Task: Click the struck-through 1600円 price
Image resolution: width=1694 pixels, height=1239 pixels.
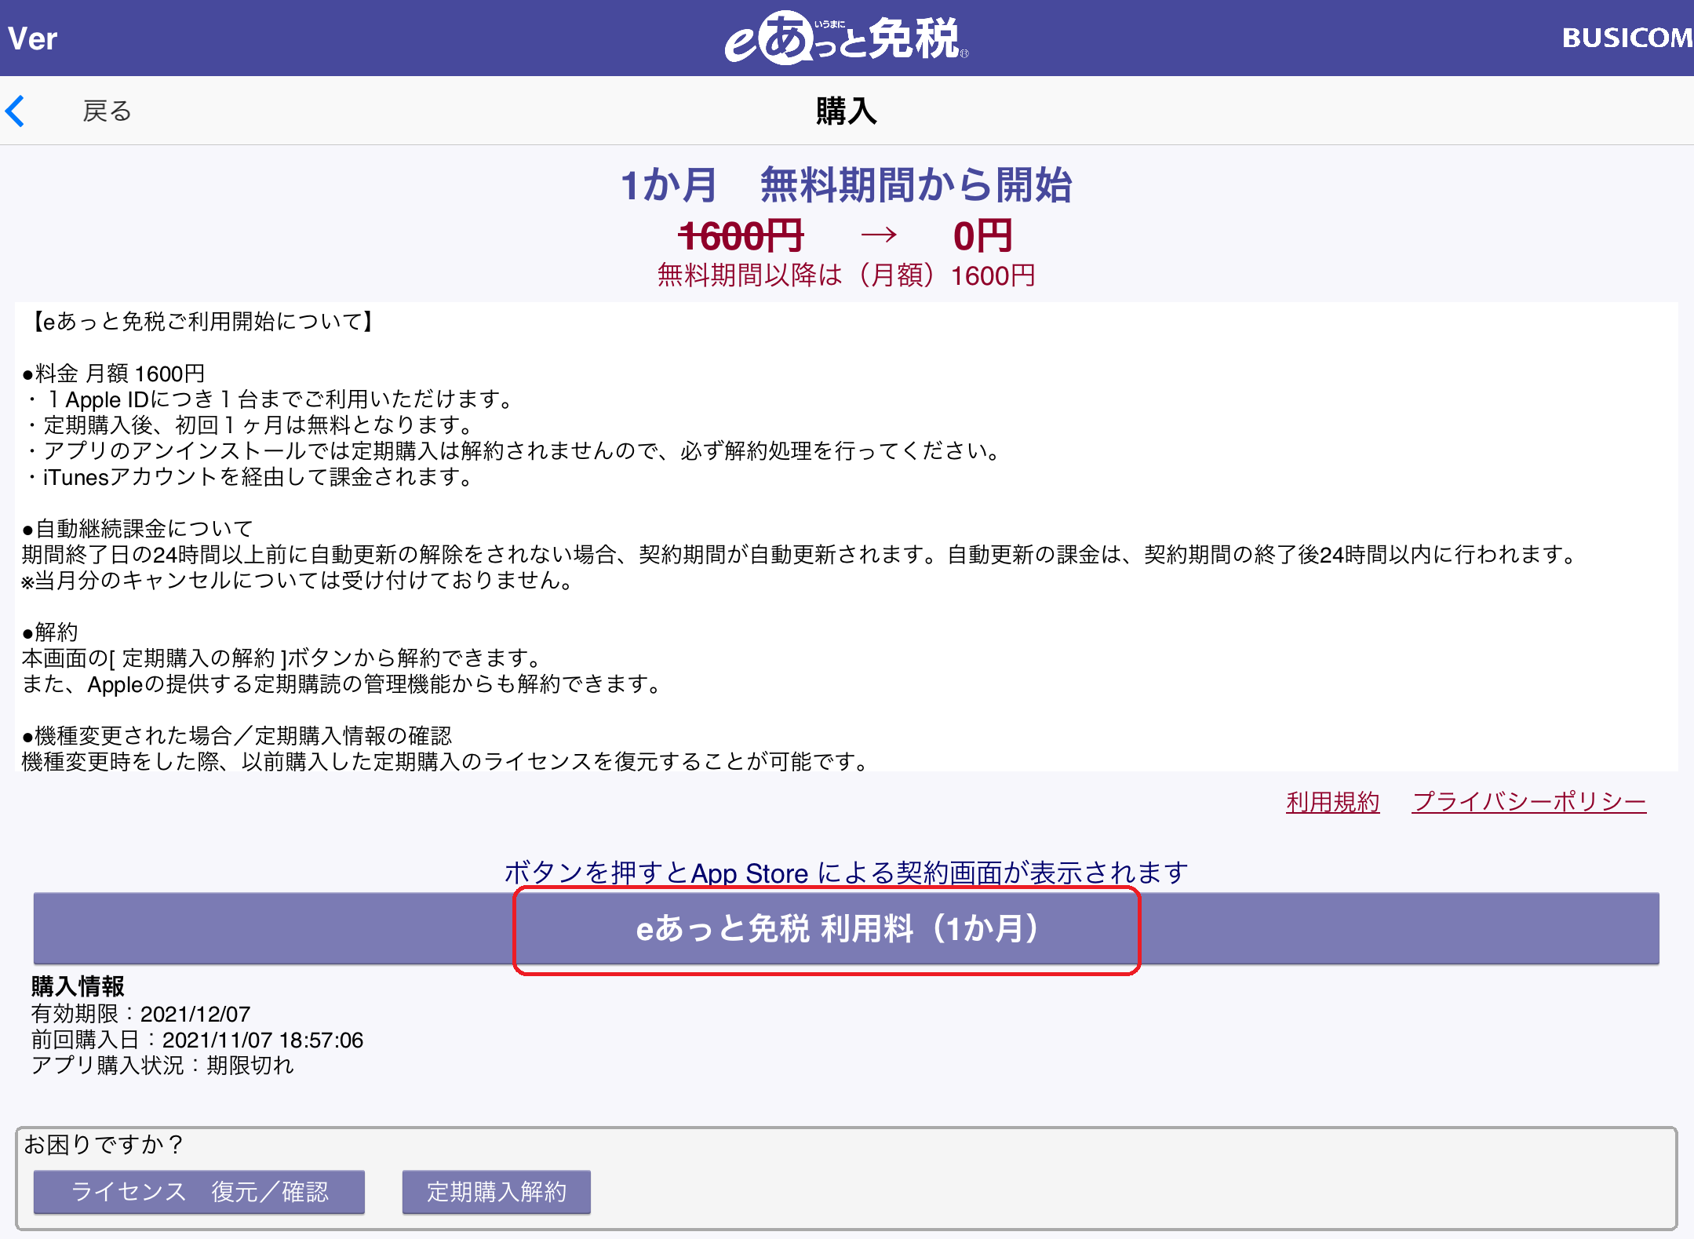Action: (x=741, y=235)
